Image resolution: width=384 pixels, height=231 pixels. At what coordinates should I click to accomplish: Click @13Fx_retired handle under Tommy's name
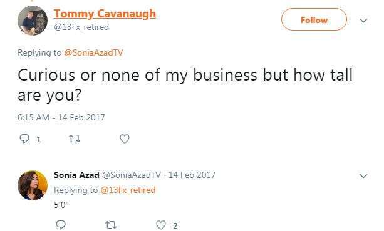coord(81,27)
